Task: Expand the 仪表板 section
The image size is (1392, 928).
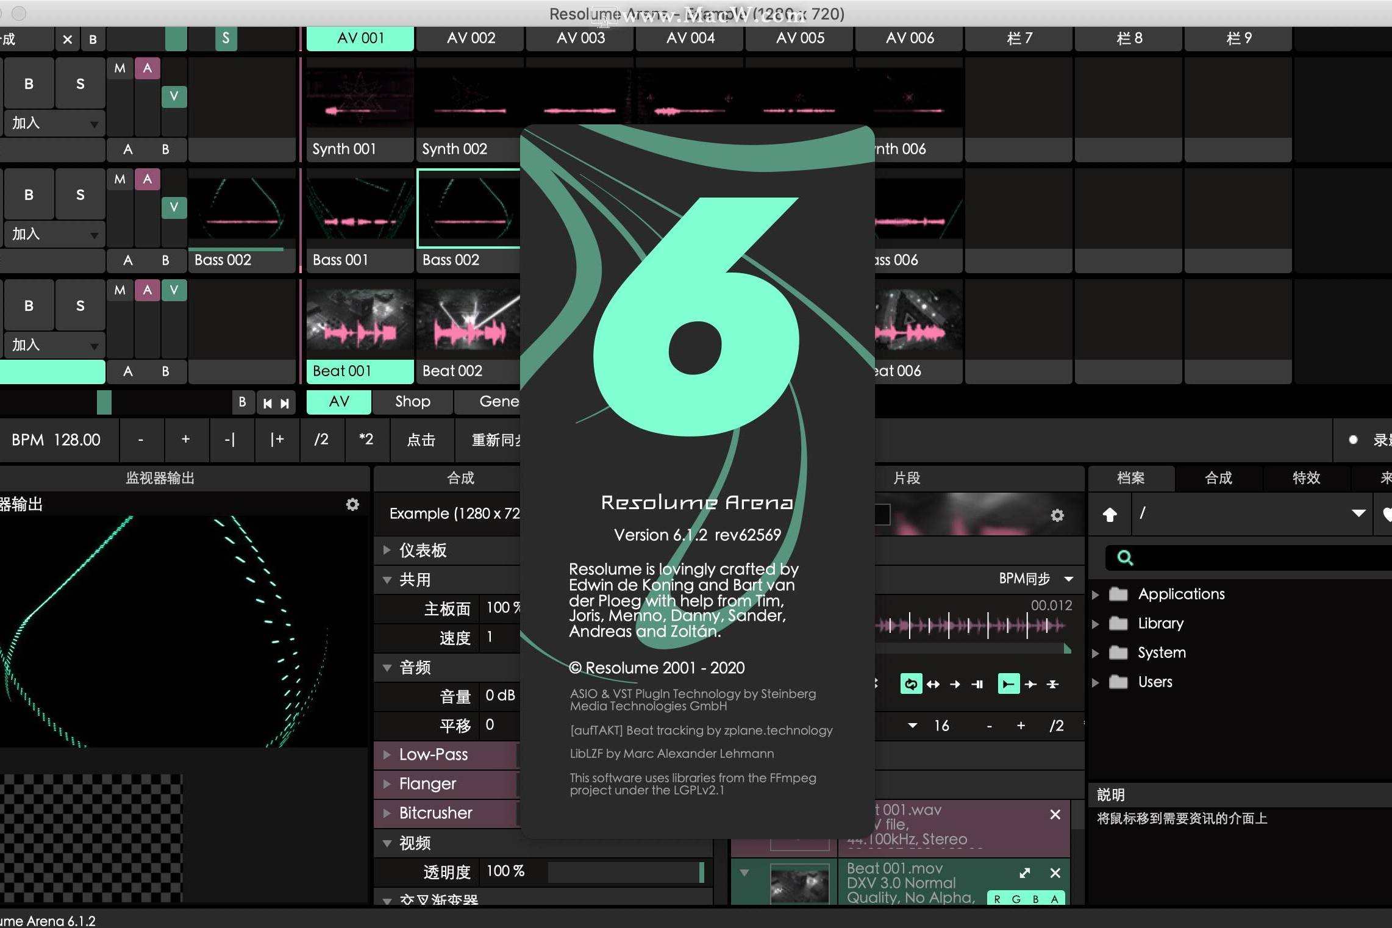Action: pos(387,550)
